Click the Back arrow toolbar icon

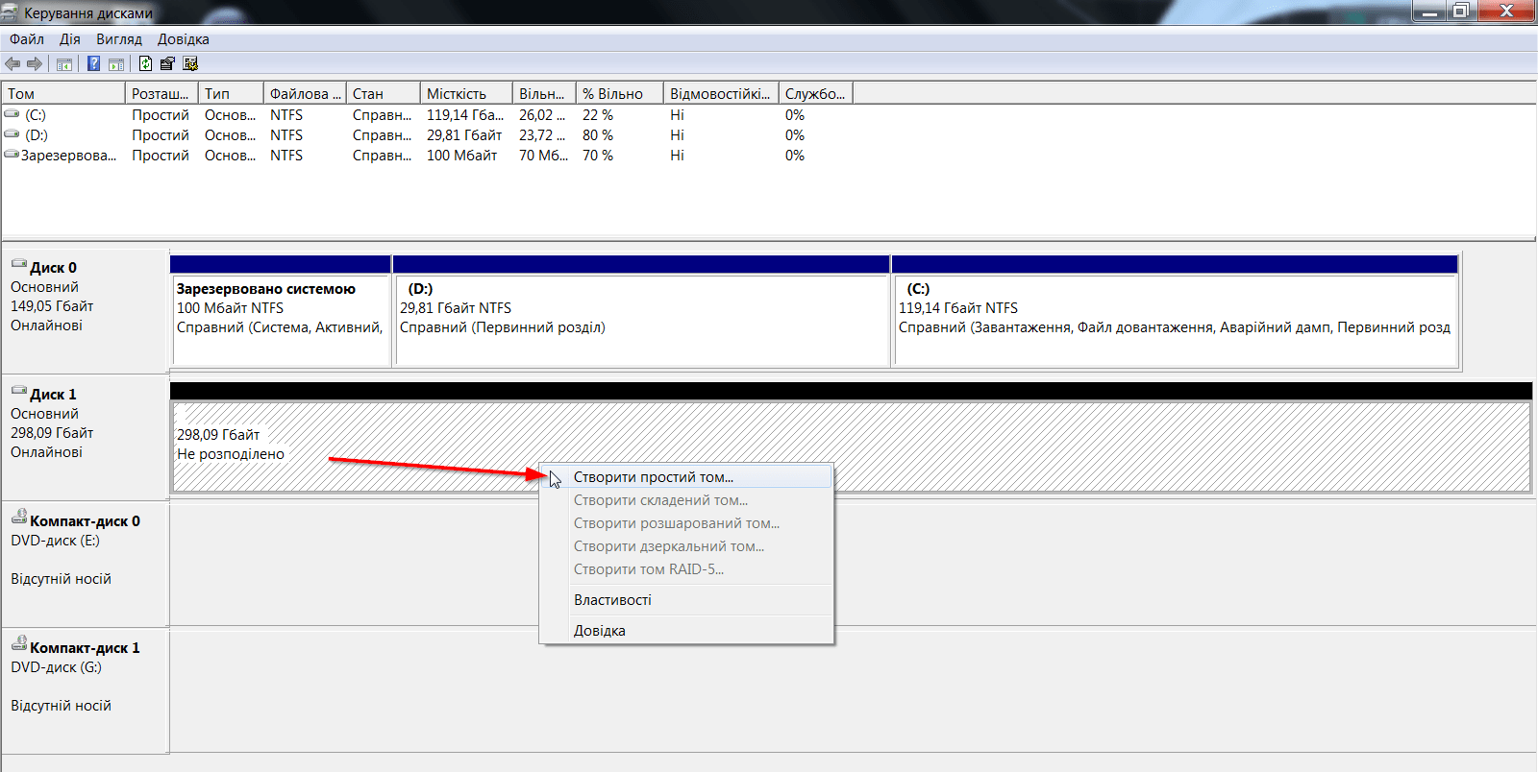(12, 63)
